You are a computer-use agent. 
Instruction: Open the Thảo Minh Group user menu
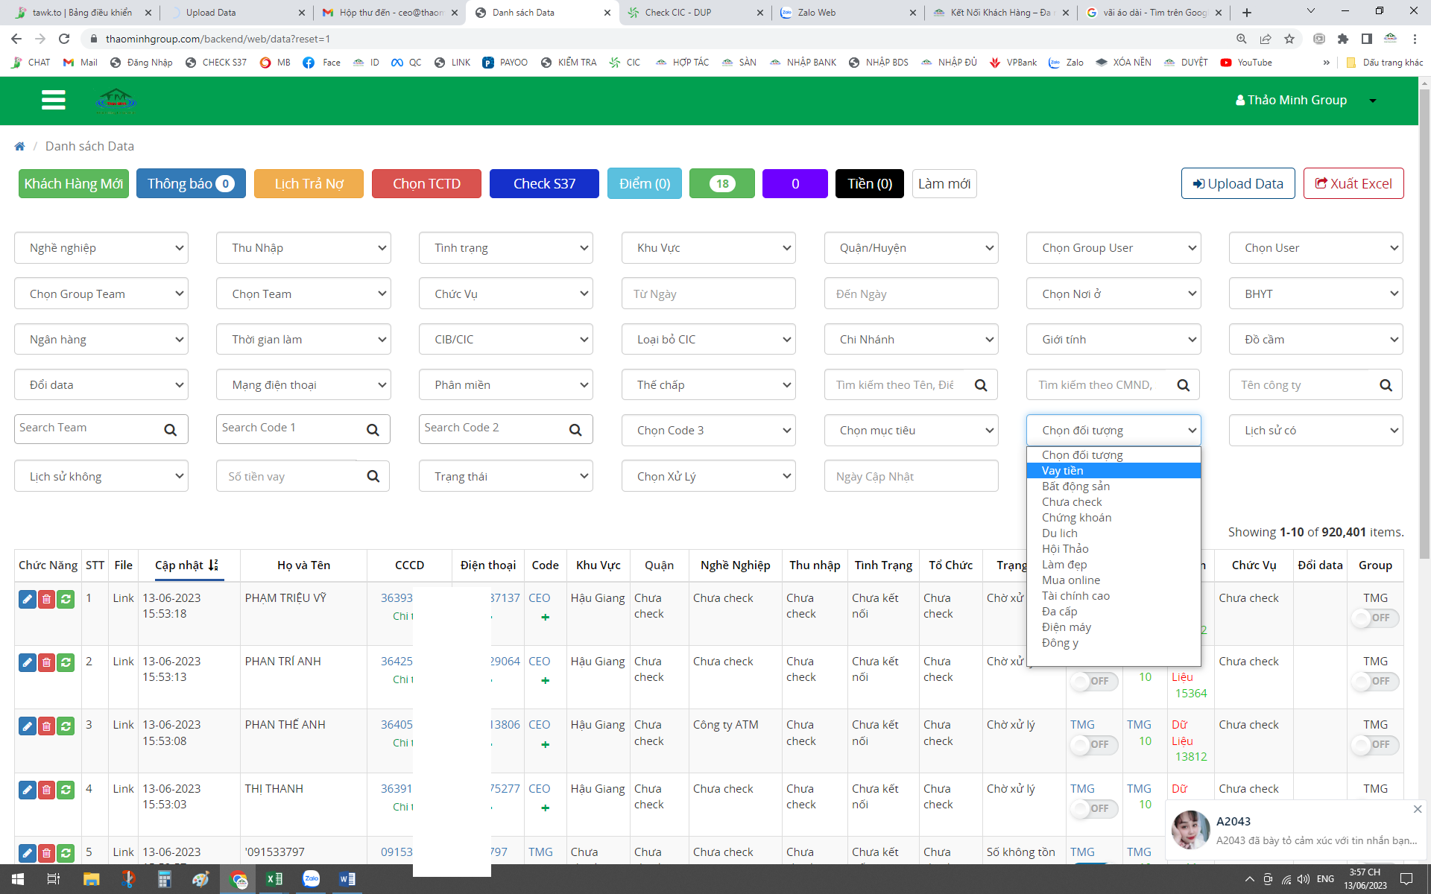(x=1305, y=100)
